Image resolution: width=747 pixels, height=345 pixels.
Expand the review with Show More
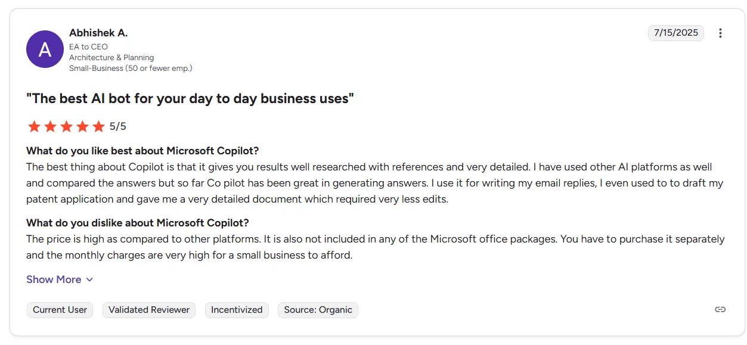point(54,279)
